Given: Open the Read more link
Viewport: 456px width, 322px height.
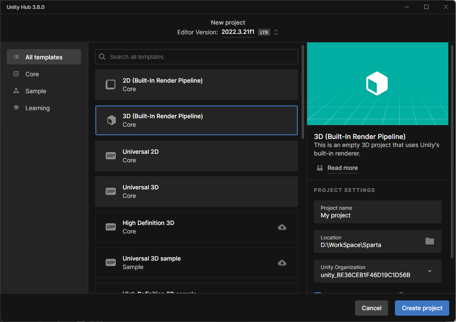Looking at the screenshot, I should coord(342,168).
